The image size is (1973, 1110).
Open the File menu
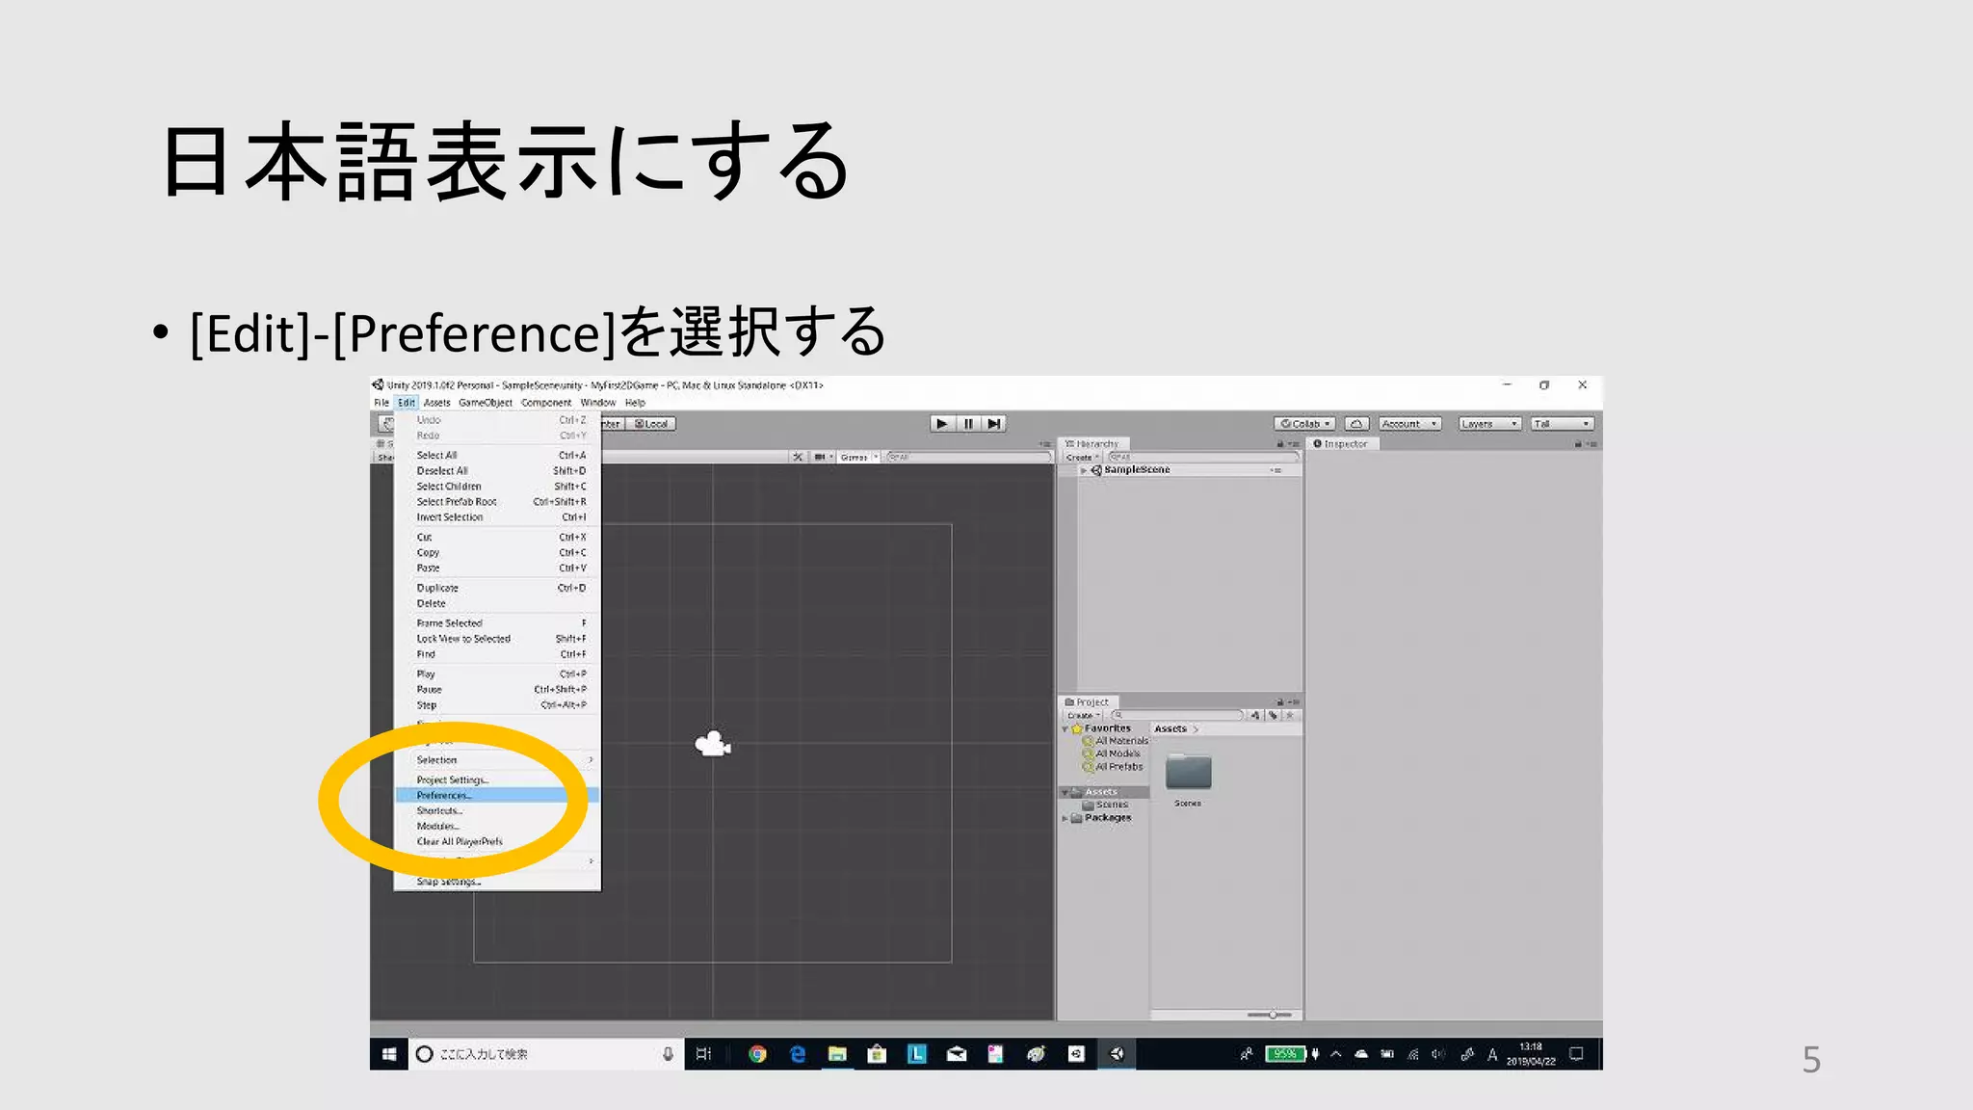tap(381, 403)
